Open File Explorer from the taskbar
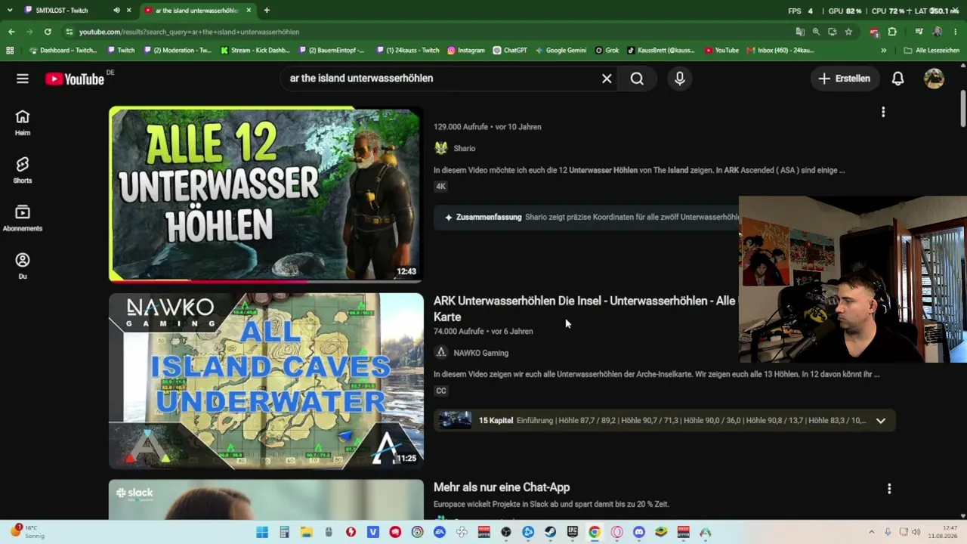 pyautogui.click(x=307, y=532)
